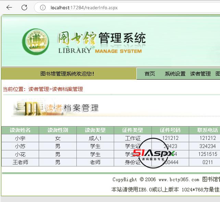The width and height of the screenshot is (220, 202).
Task: Click reader type 老师
Action: 95,162
